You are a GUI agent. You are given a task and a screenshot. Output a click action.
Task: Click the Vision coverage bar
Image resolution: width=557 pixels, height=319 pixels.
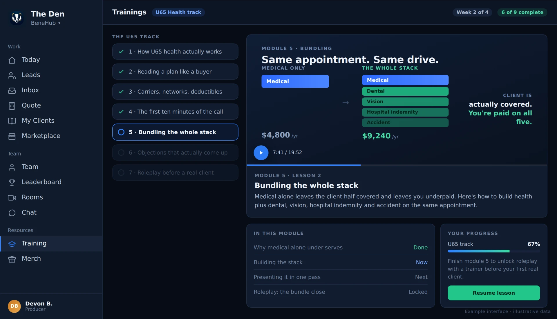(x=405, y=101)
